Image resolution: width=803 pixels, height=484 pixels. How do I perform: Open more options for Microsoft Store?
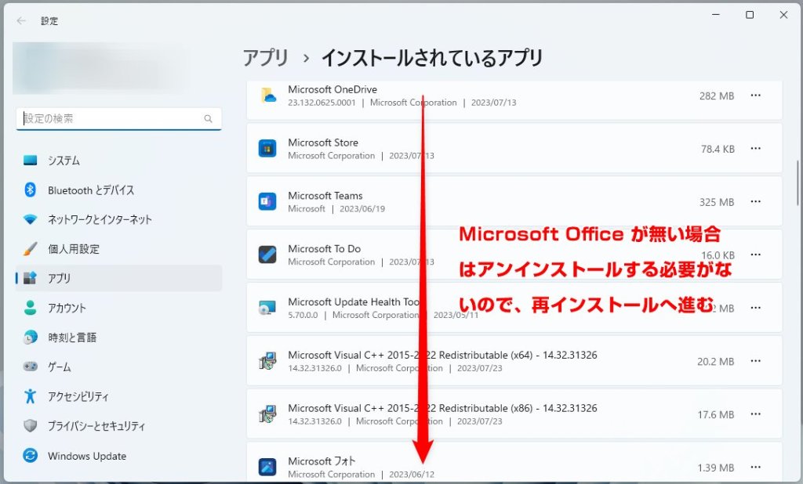tap(755, 148)
